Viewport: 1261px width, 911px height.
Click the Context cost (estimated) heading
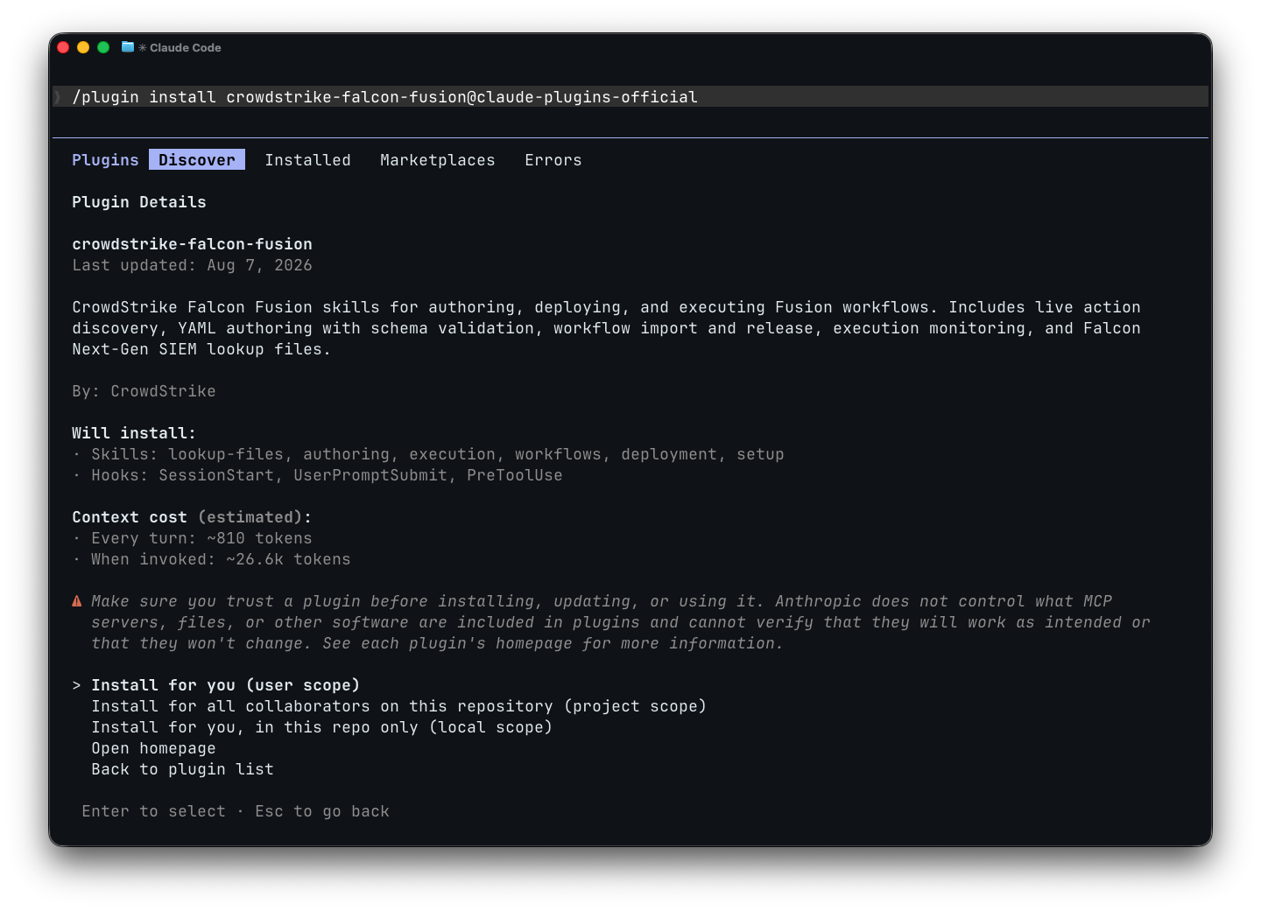(x=192, y=517)
